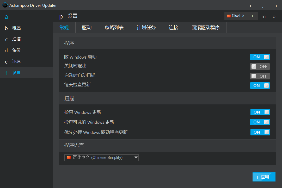The image size is (282, 188).
Task: Click the icon beside the 设置 page heading
Action: point(61,16)
